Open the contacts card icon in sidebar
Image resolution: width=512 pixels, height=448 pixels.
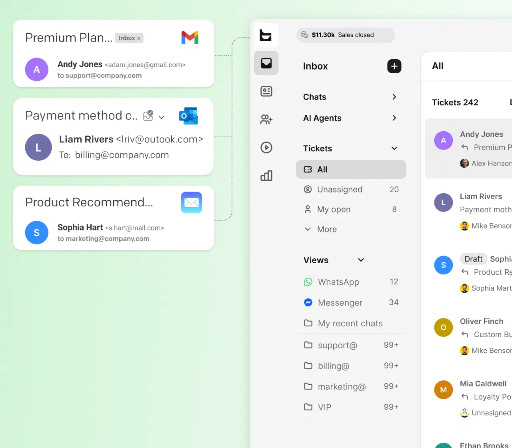pyautogui.click(x=266, y=92)
